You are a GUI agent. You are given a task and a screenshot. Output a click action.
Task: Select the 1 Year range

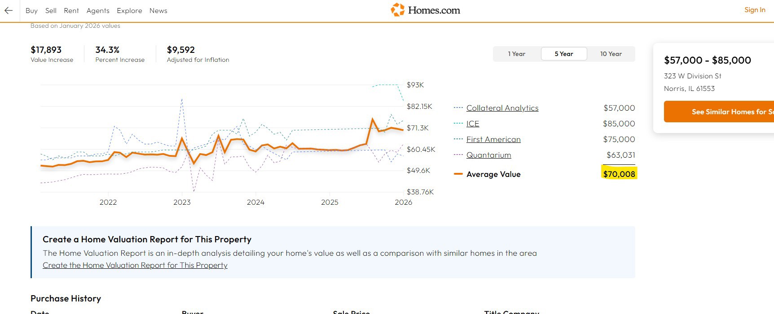pyautogui.click(x=517, y=54)
